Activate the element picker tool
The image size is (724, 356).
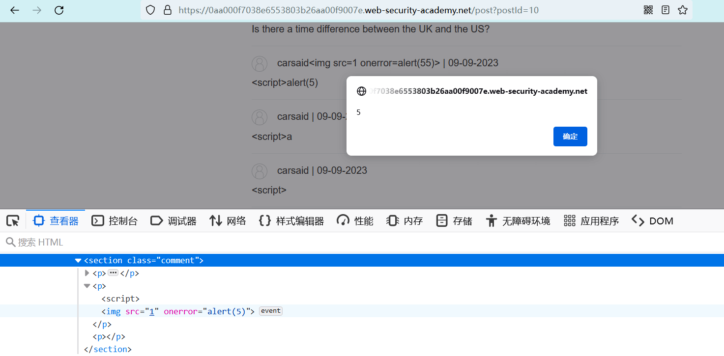pyautogui.click(x=13, y=221)
